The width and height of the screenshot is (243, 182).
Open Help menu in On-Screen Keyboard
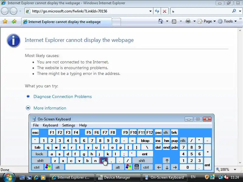[x=83, y=125]
